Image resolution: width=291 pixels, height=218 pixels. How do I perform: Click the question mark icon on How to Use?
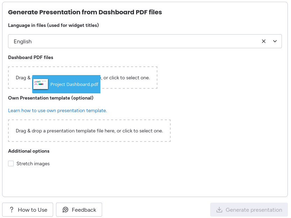point(12,210)
